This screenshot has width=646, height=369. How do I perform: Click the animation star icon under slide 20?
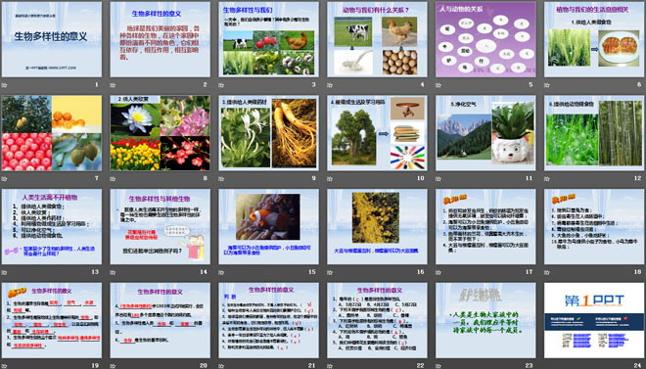tap(113, 366)
